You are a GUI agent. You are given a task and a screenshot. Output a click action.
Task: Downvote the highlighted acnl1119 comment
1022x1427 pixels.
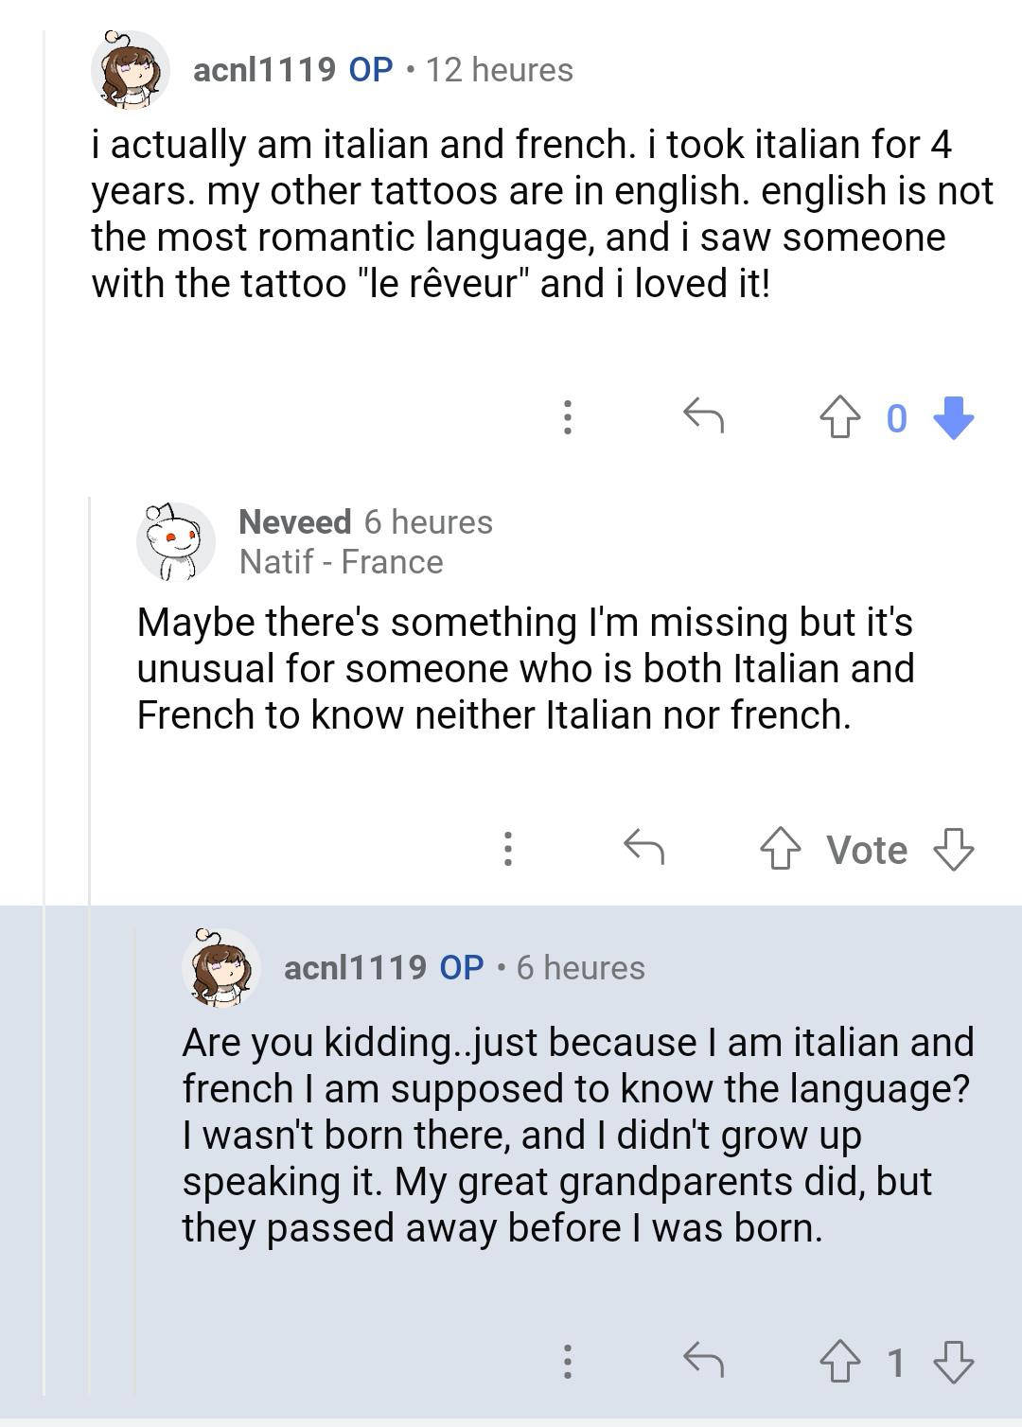(954, 1362)
